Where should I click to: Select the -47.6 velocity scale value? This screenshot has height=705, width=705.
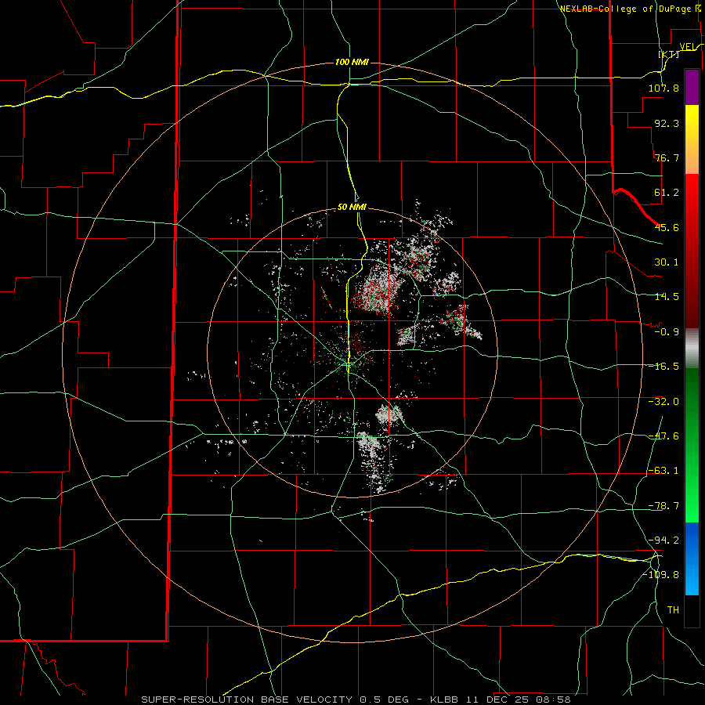click(663, 436)
